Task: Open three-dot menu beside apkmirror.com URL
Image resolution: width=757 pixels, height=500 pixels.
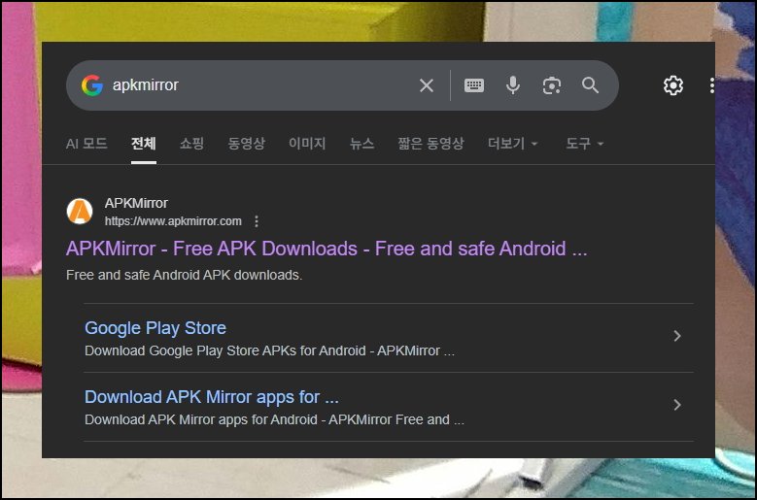Action: point(257,221)
